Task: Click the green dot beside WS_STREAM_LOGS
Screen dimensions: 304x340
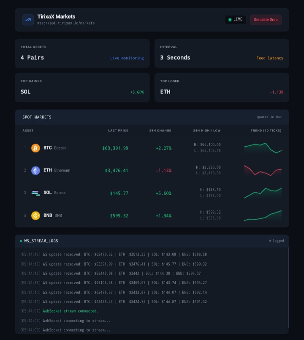Action: tap(21, 241)
